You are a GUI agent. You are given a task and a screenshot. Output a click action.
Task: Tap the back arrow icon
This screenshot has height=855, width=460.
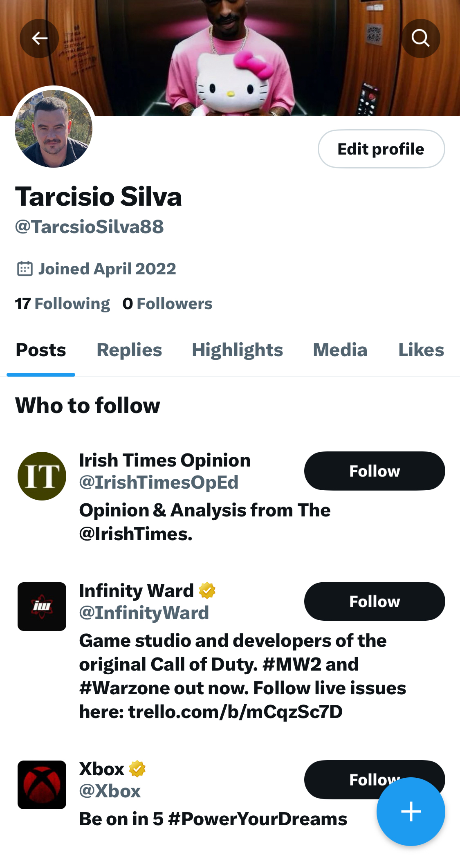[39, 38]
